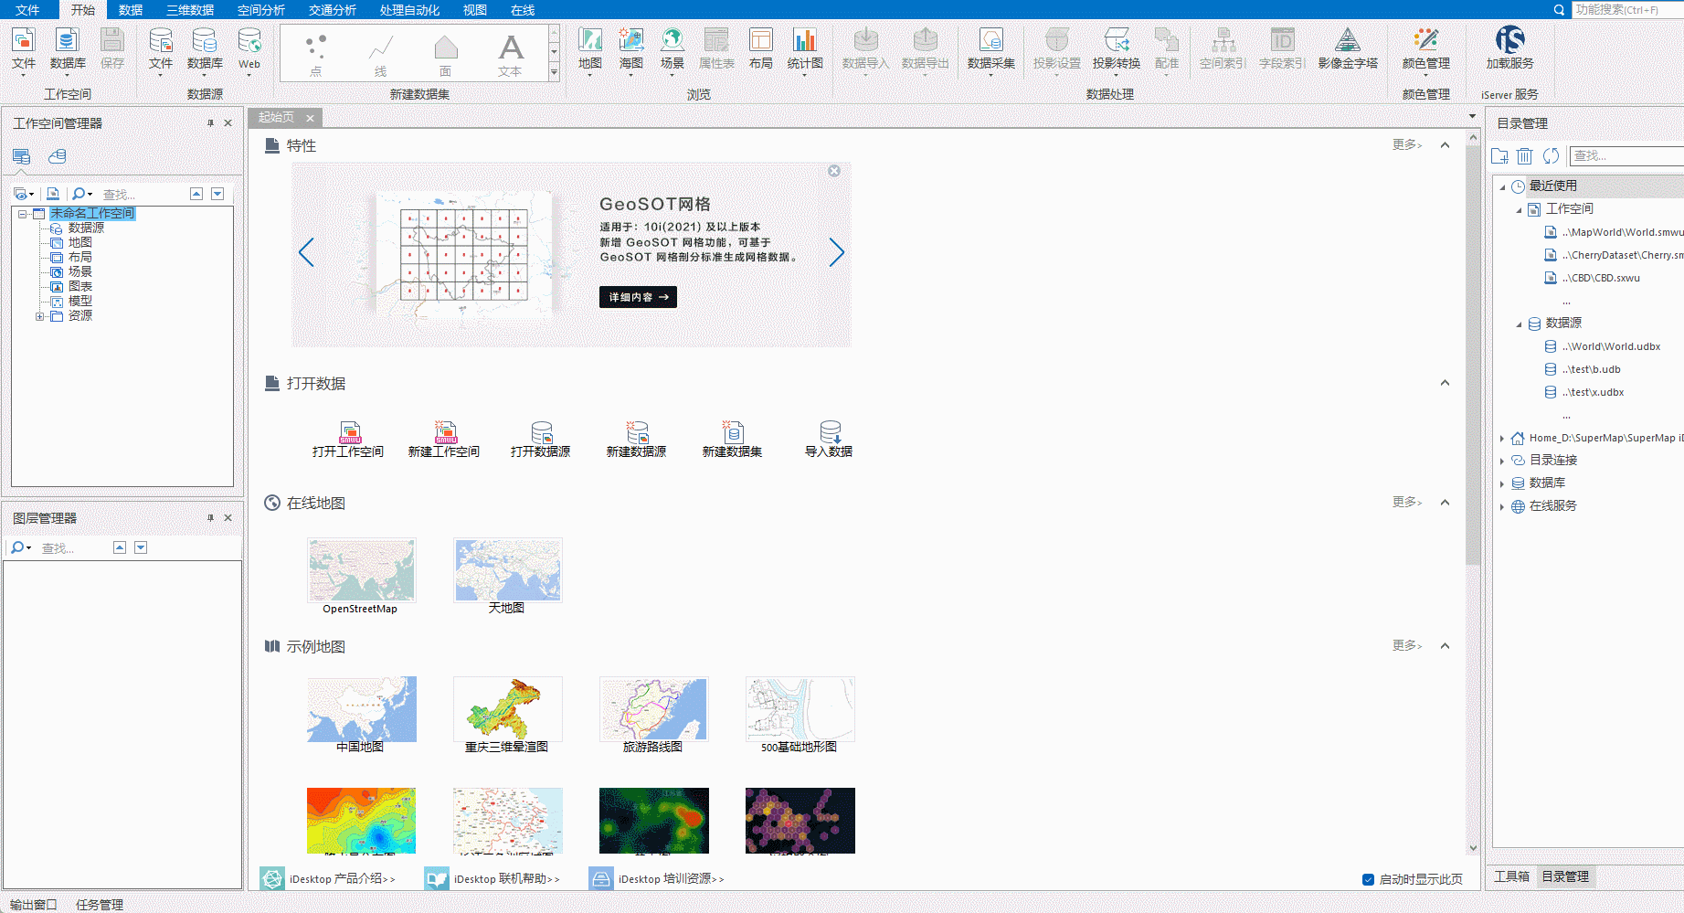Open the 统计图 chart icon
This screenshot has width=1684, height=913.
click(x=805, y=41)
